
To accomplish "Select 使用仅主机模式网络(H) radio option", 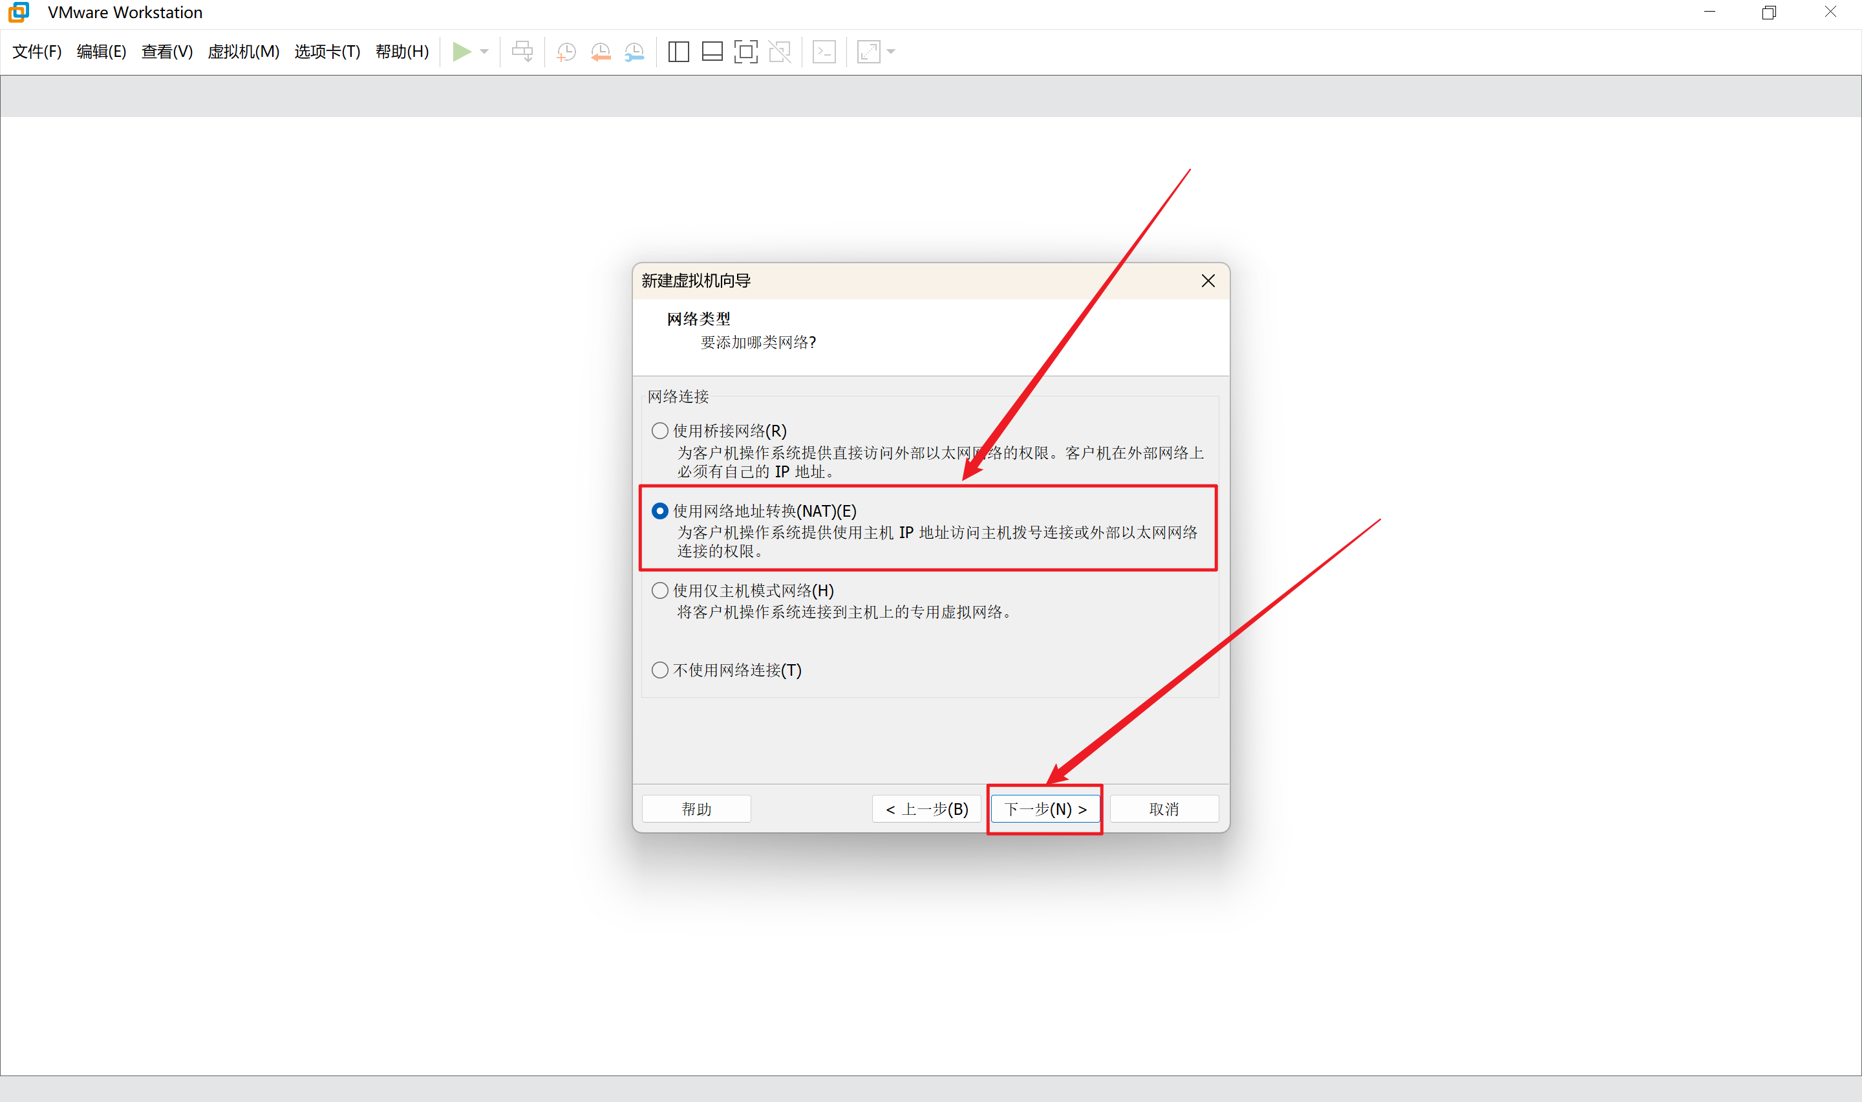I will (659, 590).
